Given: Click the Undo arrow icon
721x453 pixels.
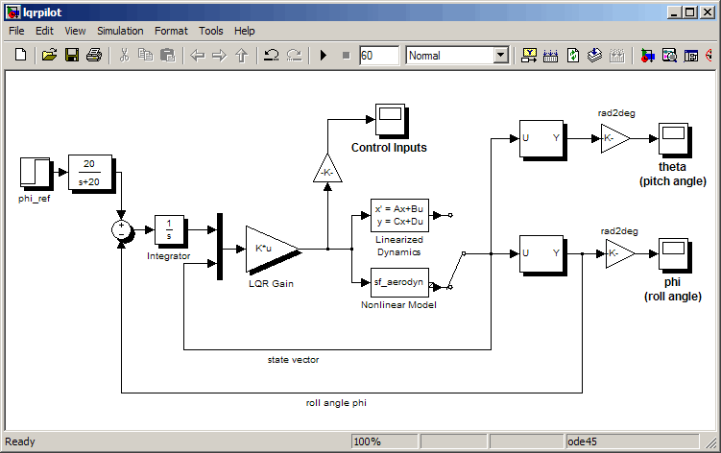Looking at the screenshot, I should click(271, 56).
